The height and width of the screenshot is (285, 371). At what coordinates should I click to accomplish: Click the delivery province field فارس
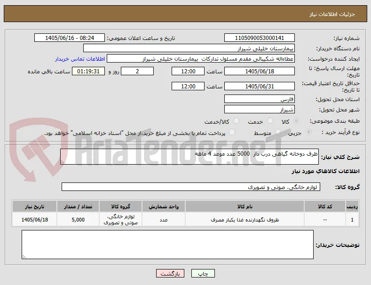click(259, 99)
